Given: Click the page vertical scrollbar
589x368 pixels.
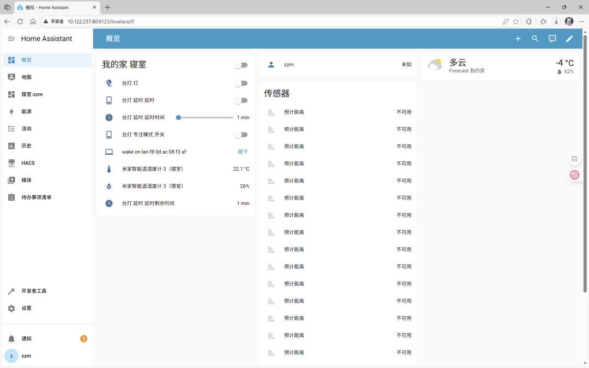Looking at the screenshot, I should pyautogui.click(x=585, y=164).
